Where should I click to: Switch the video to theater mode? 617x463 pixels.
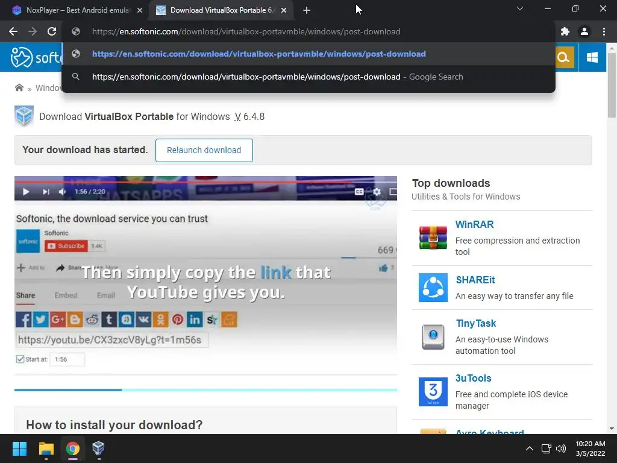pyautogui.click(x=393, y=192)
